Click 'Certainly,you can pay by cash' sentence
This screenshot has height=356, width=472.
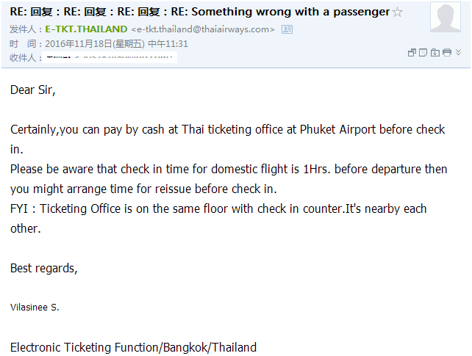[227, 130]
